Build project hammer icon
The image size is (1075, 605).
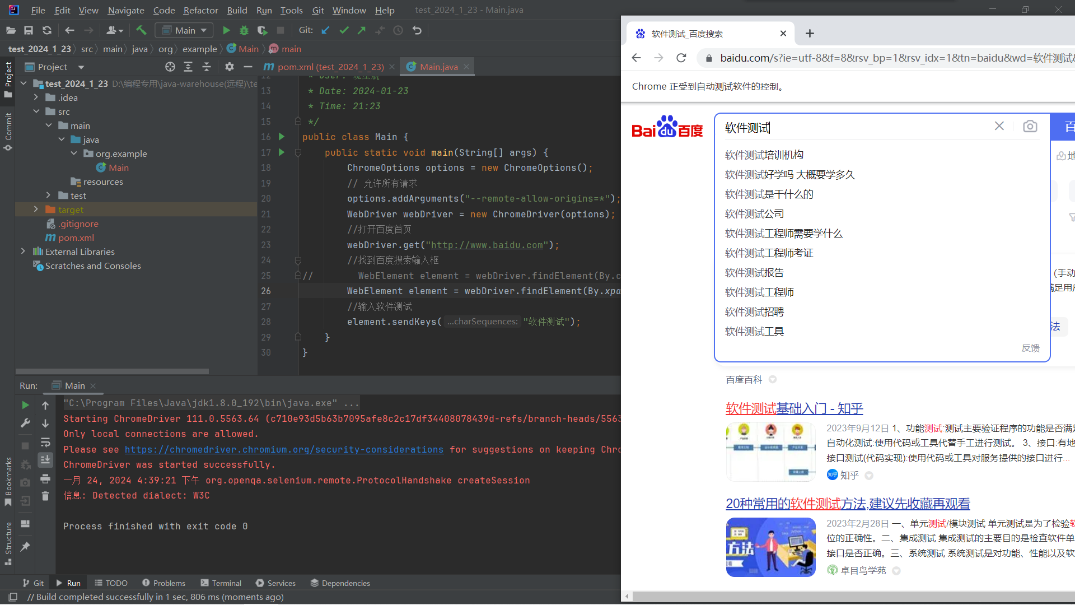tap(141, 30)
